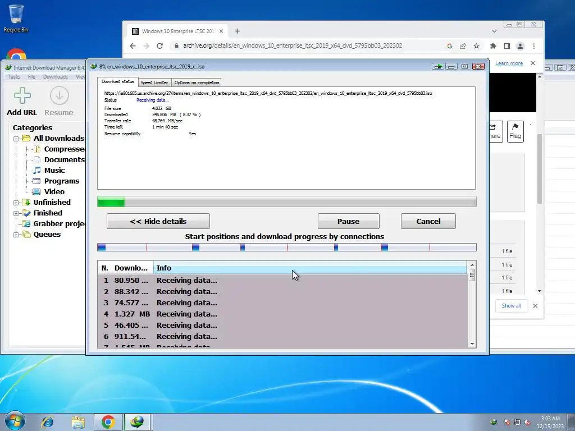This screenshot has height=431, width=575.
Task: Collapse the All Downloads tree node
Action: [x=16, y=139]
